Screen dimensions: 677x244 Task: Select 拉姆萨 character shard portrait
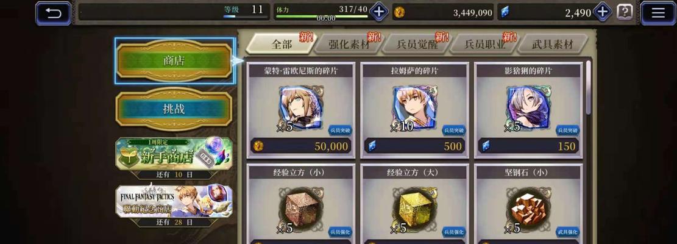[414, 107]
